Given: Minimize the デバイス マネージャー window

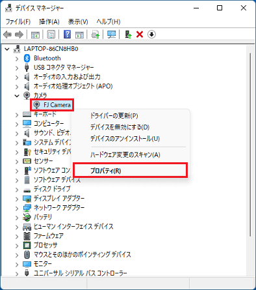Looking at the screenshot, I should click(x=196, y=8).
